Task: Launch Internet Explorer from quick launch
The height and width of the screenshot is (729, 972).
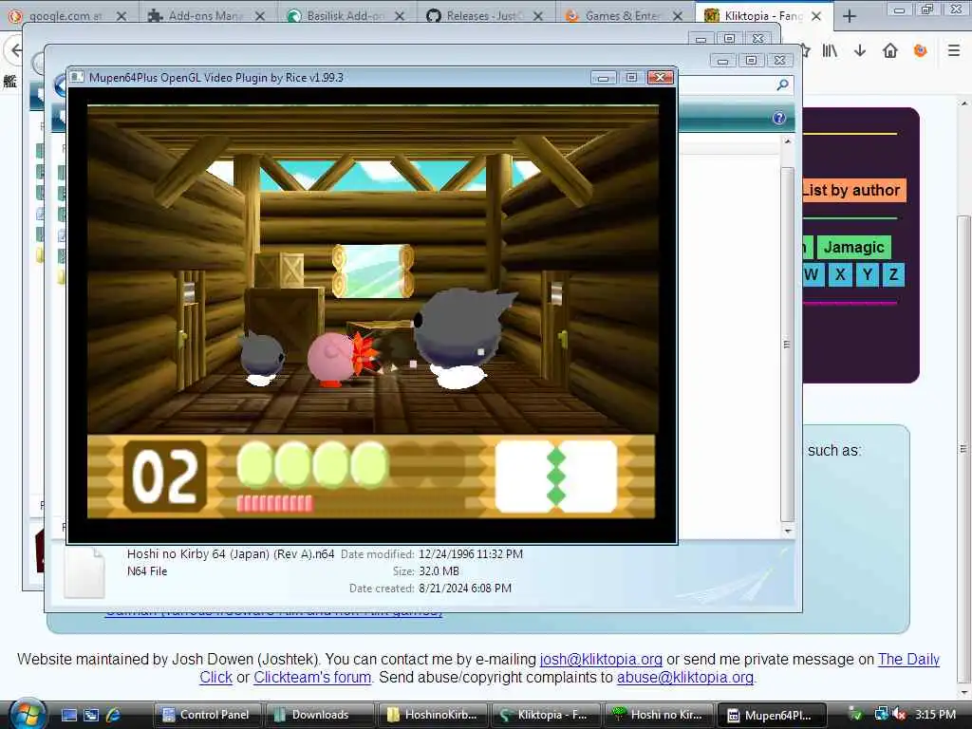Action: tap(114, 715)
